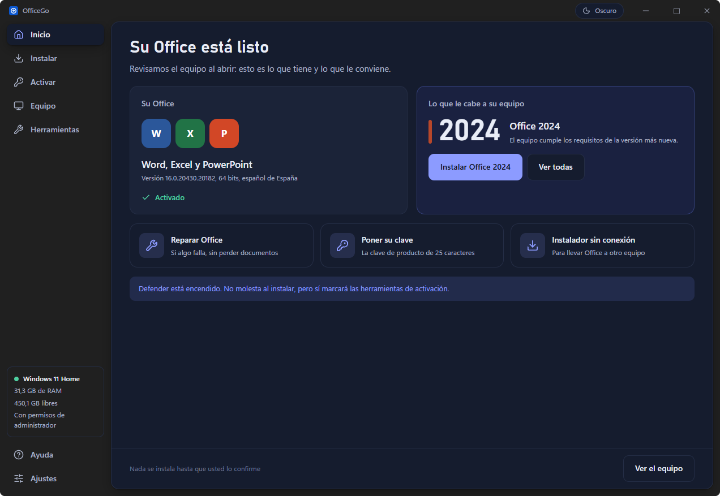Toggle the Oscuro dark theme button
The width and height of the screenshot is (720, 496).
pyautogui.click(x=599, y=11)
